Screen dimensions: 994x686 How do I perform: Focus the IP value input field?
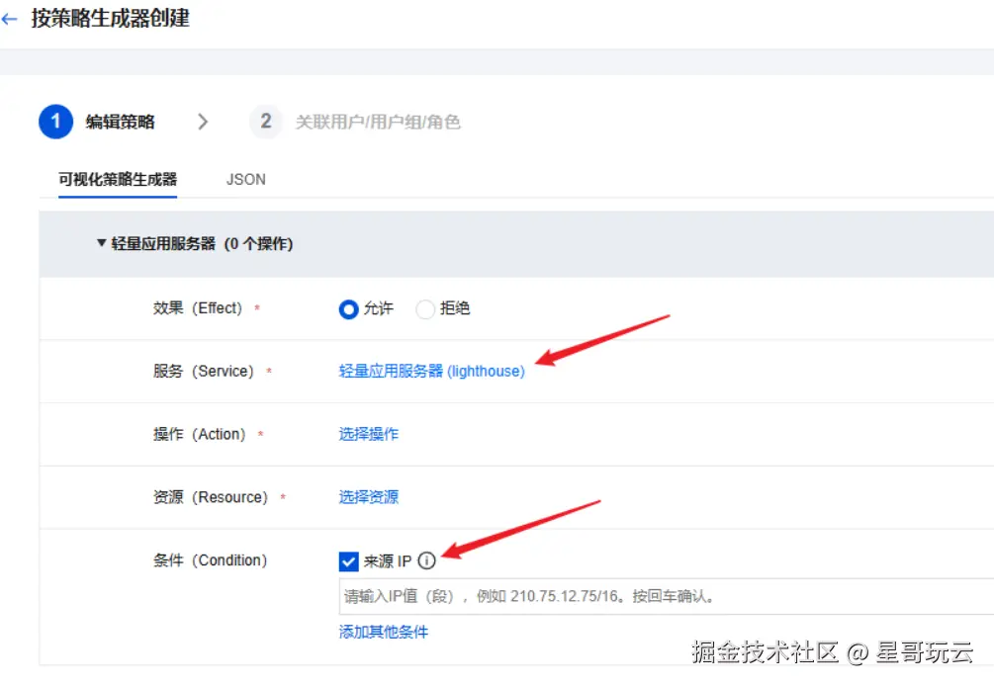667,596
